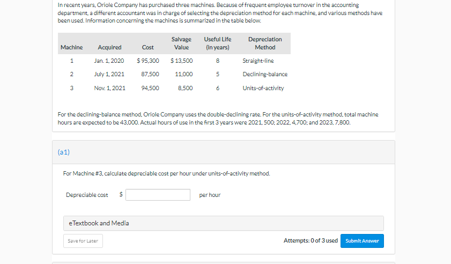The width and height of the screenshot is (451, 264).
Task: Click the July 1, 2021 acquired date cell
Action: 109,74
